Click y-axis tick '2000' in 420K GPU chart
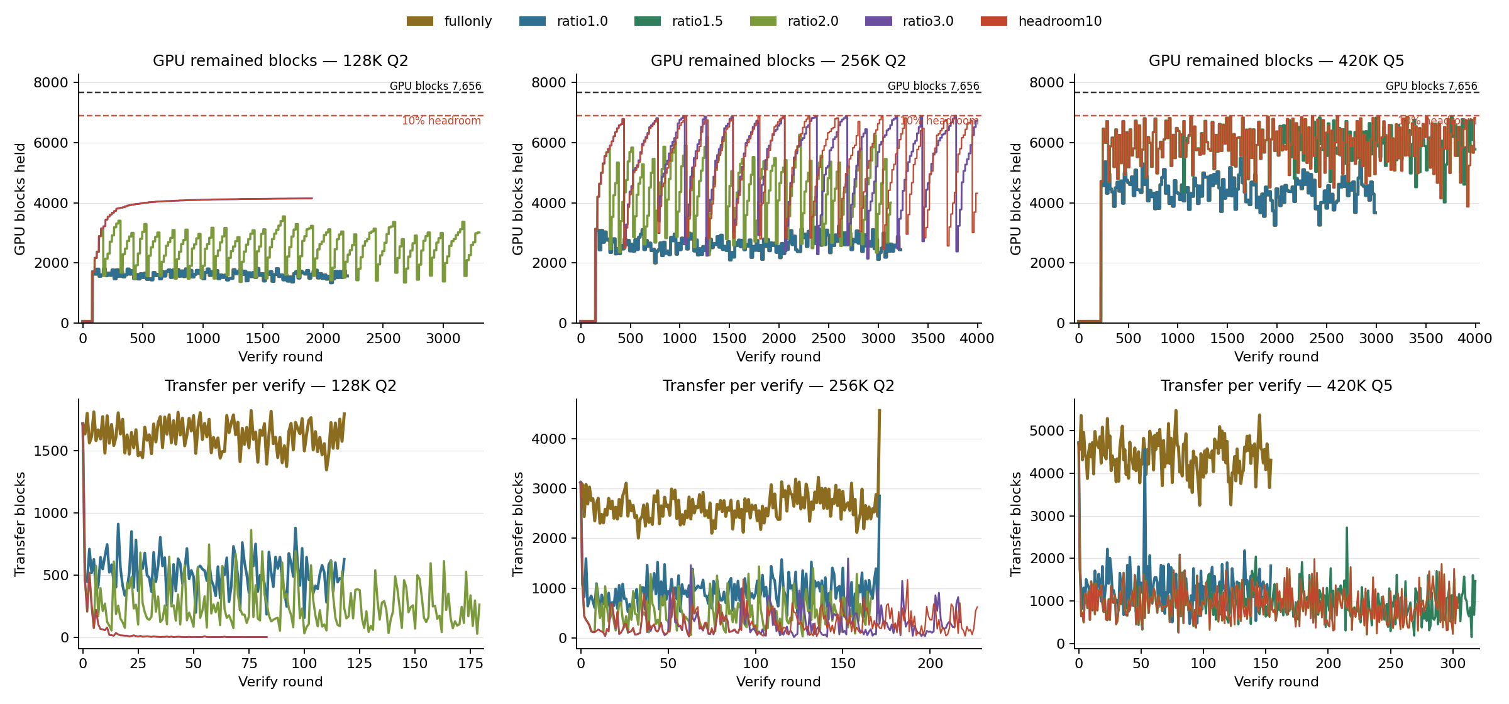 1047,263
